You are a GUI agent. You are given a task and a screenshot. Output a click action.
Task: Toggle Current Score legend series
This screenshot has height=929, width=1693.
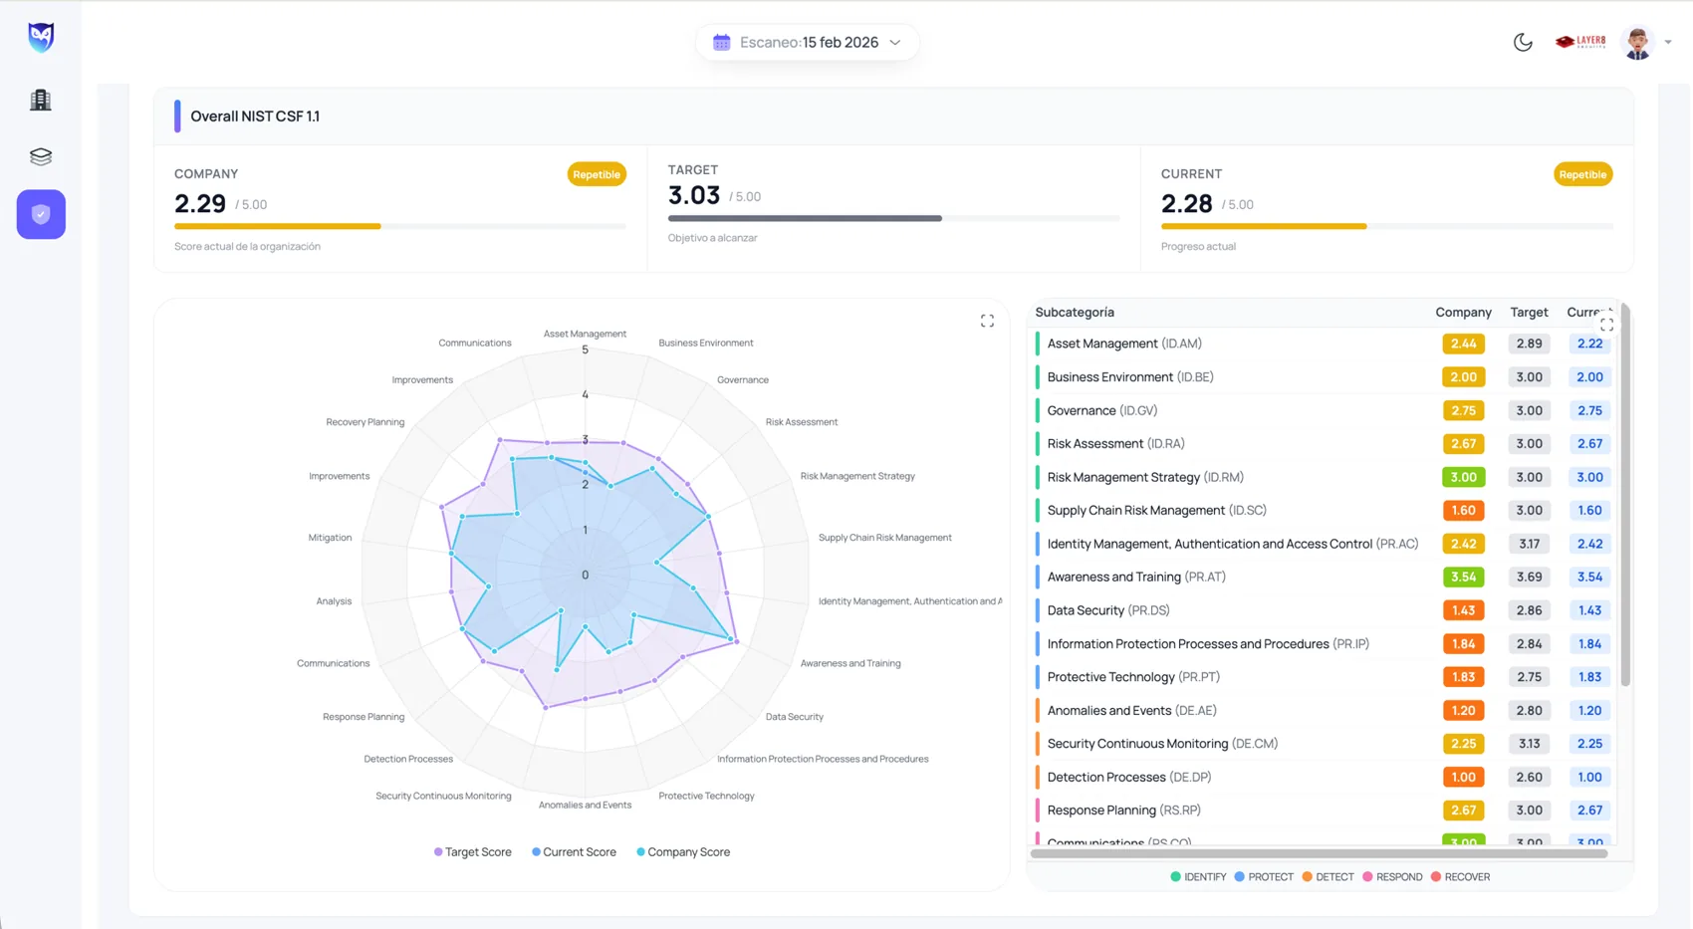click(574, 852)
